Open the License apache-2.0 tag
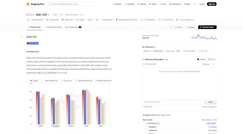The width and height of the screenshot is (243, 134). pyautogui.click(x=185, y=20)
